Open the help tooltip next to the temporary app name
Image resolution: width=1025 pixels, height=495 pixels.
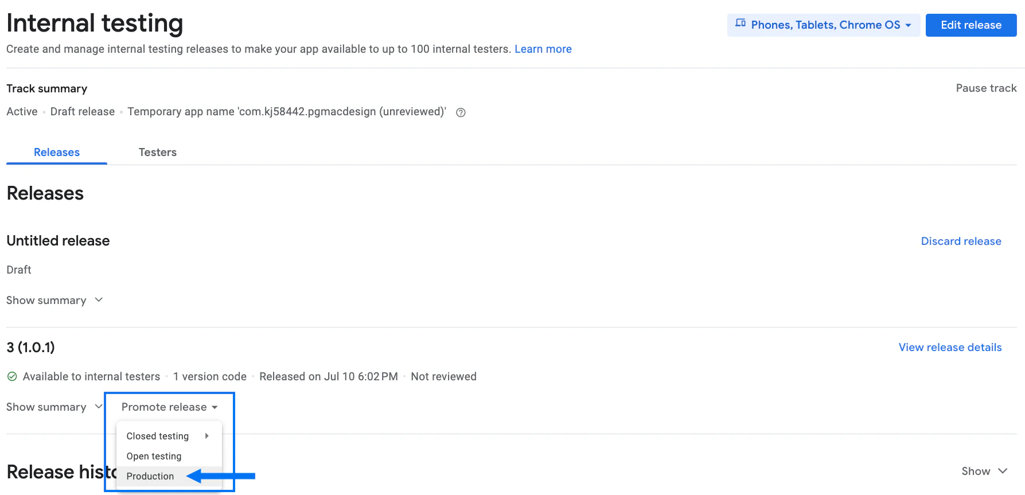tap(461, 112)
